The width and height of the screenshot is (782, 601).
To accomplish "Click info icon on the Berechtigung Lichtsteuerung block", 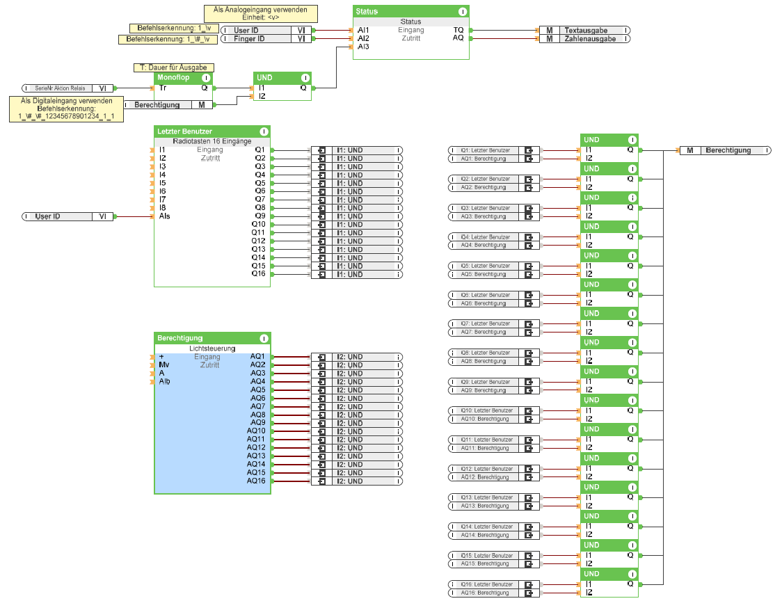I will click(264, 338).
